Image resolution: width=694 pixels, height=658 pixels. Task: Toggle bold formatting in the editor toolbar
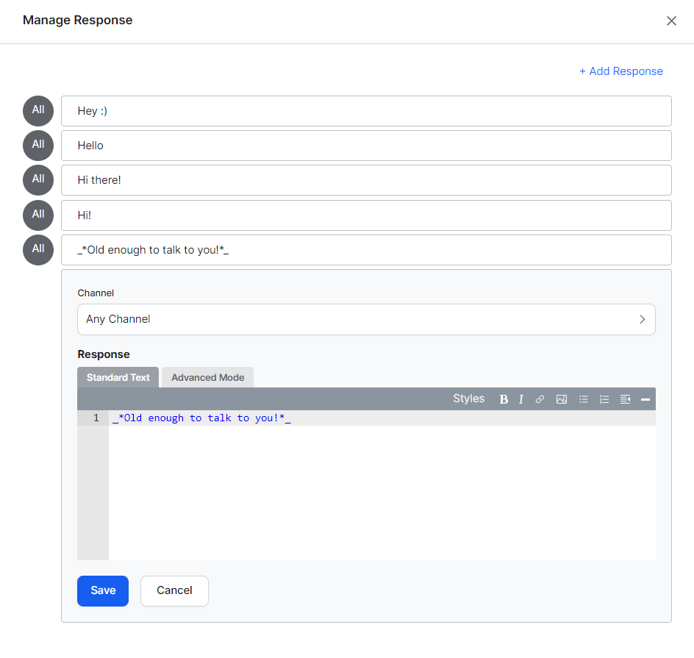point(504,399)
